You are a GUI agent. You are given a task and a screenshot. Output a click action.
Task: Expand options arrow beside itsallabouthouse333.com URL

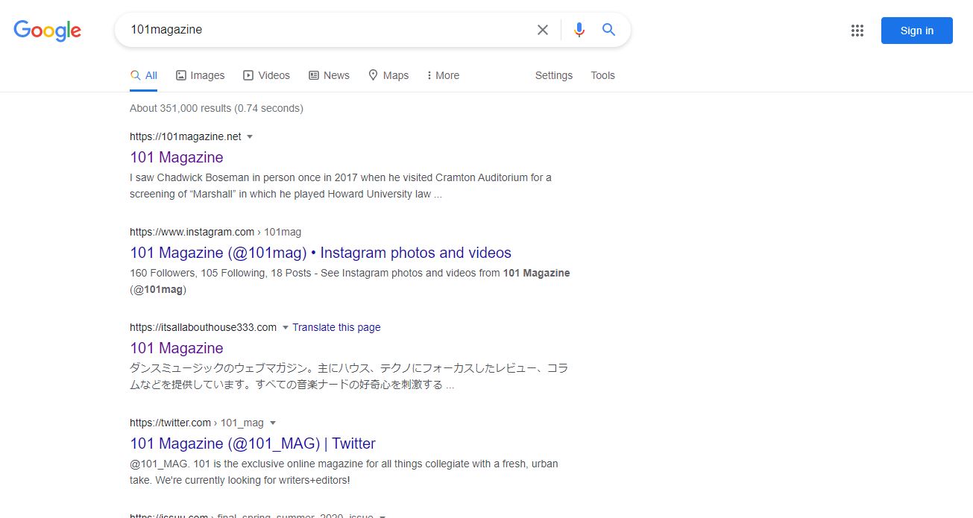click(285, 327)
